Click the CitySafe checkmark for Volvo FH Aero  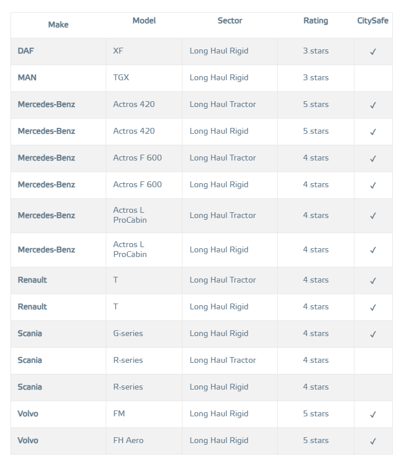click(373, 441)
